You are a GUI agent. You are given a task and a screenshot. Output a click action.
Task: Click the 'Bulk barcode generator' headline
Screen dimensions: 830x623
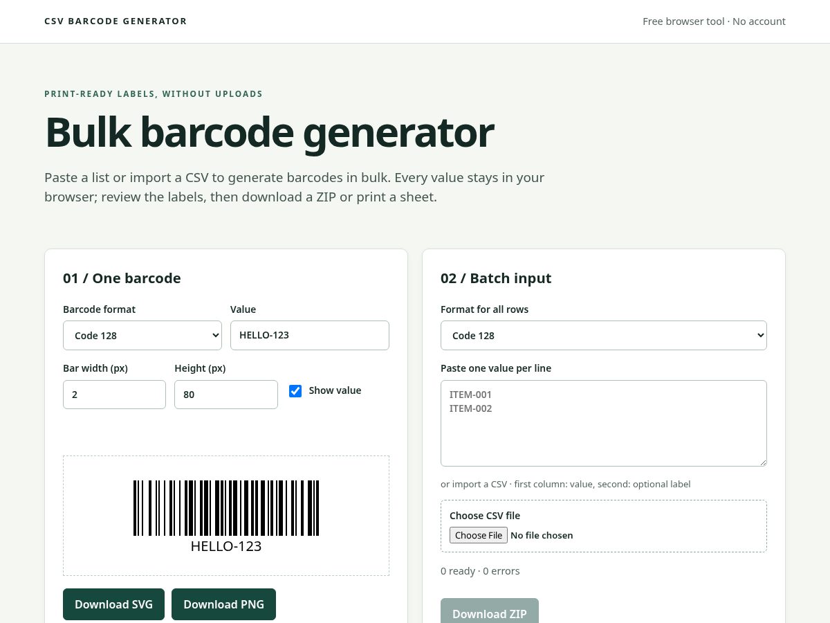[x=269, y=132]
